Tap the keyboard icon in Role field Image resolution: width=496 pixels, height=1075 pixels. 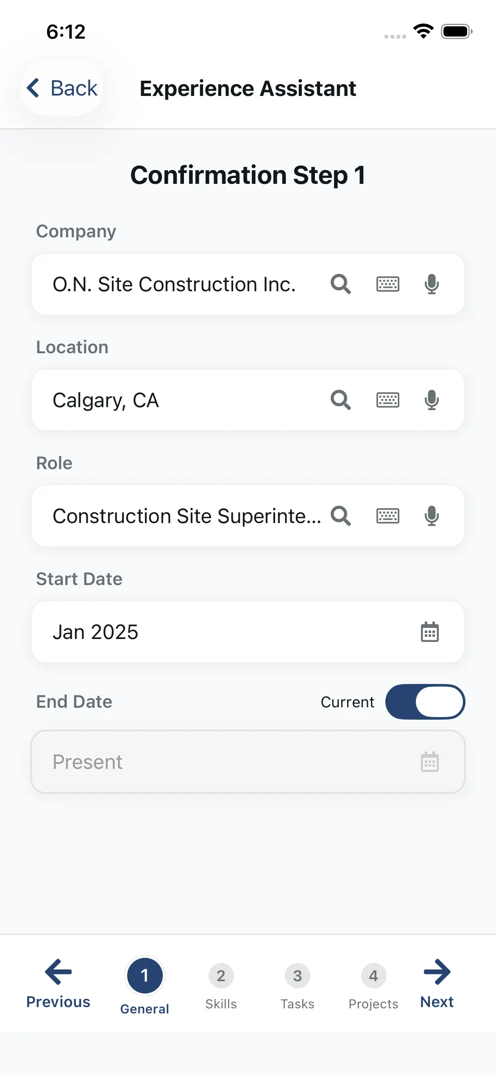pos(388,516)
